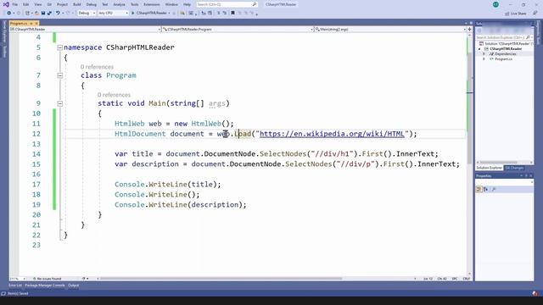The width and height of the screenshot is (543, 305).
Task: Click the Categorized icon in Properties panel
Action: coord(479,189)
